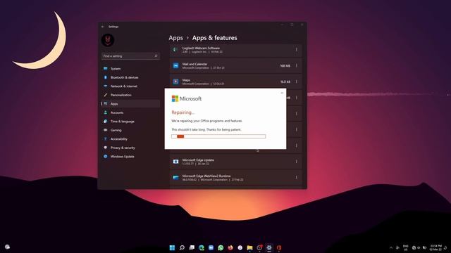Image resolution: width=451 pixels, height=253 pixels.
Task: Click the Mail and Calendar app icon
Action: 175,65
